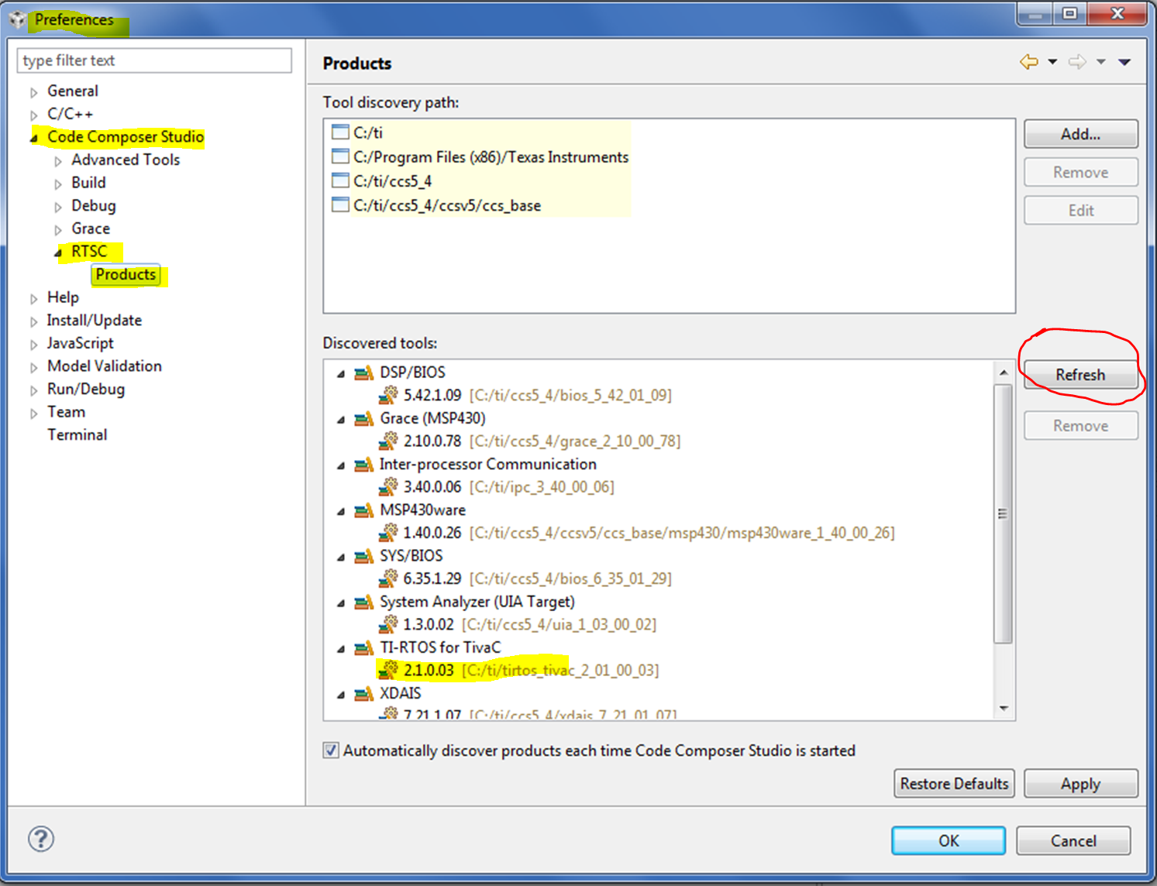Collapse the DSP/BIOS discovered tool group
This screenshot has width=1157, height=886.
click(x=340, y=373)
